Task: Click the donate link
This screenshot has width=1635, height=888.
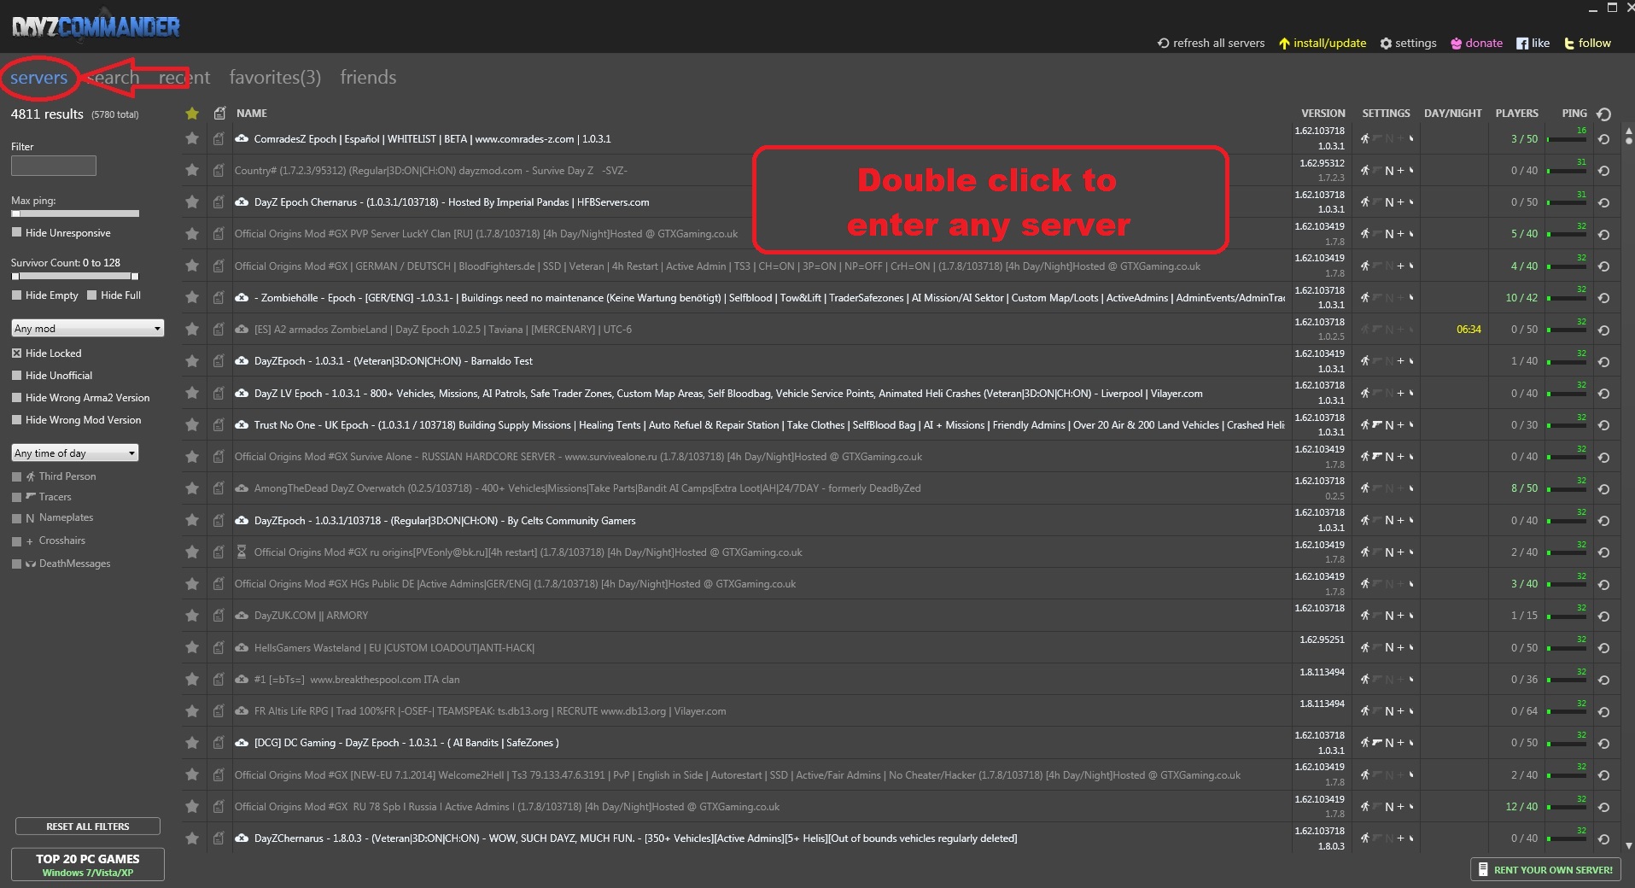Action: point(1484,43)
